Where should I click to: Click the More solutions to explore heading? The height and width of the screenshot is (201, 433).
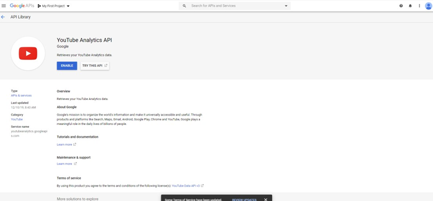point(78,199)
